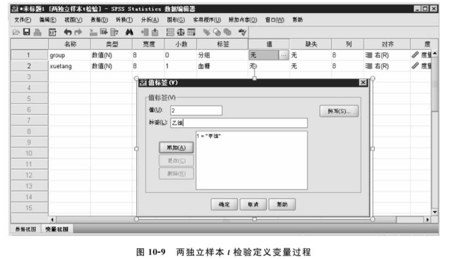The height and width of the screenshot is (259, 453).
Task: Select row header 1
Action: click(29, 55)
